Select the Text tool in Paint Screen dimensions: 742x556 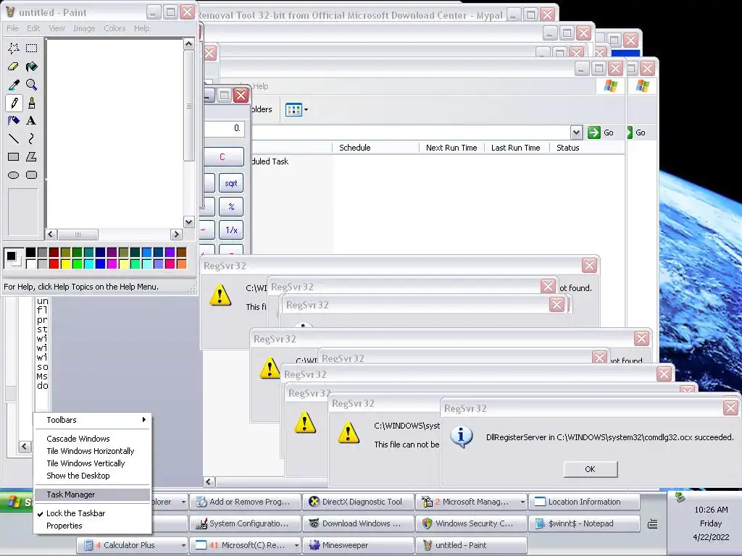(32, 121)
